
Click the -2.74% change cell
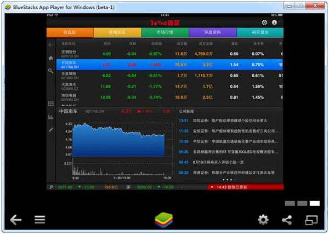click(155, 98)
